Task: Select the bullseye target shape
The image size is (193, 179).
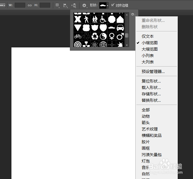Action: pos(78,44)
